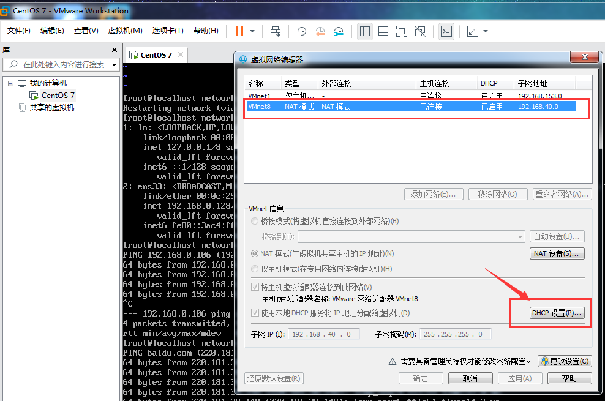Viewport: 605px width, 401px height.
Task: Click the 自动设置(U) button
Action: tap(557, 236)
